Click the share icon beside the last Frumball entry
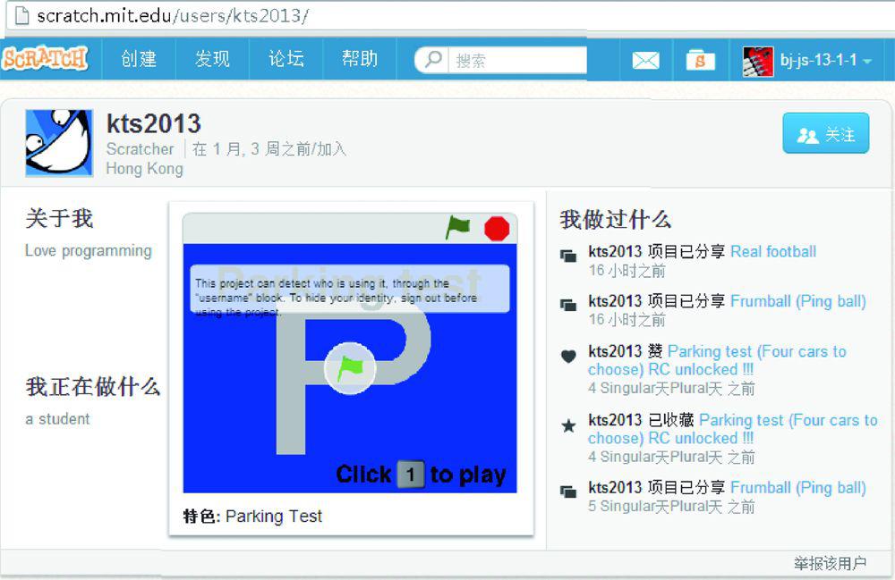 tap(568, 492)
